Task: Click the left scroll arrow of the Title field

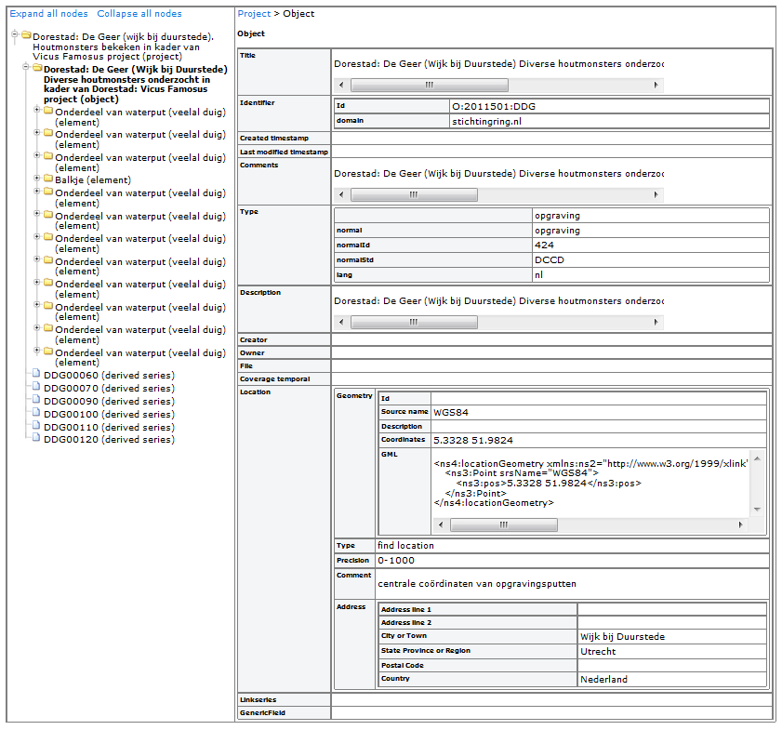Action: tap(341, 86)
